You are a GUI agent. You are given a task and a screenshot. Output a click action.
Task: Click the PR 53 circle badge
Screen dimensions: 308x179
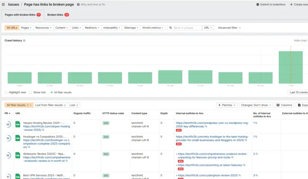pyautogui.click(x=8, y=124)
